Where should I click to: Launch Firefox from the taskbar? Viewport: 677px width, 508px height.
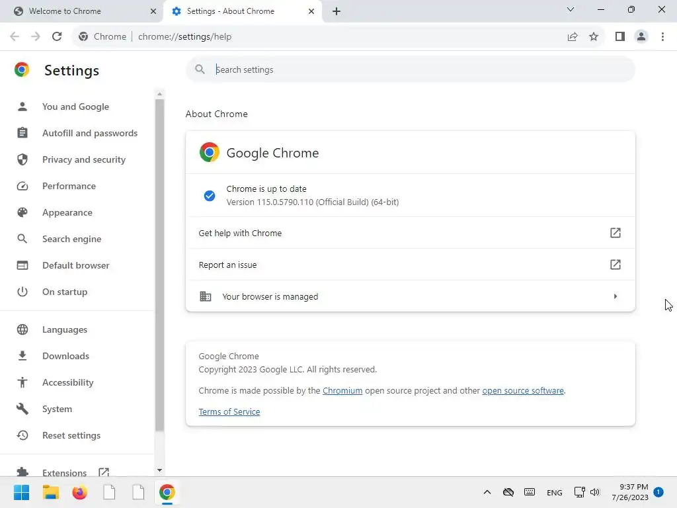click(x=79, y=492)
